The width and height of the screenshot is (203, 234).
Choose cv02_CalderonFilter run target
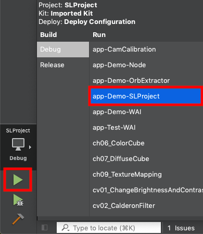146,206
